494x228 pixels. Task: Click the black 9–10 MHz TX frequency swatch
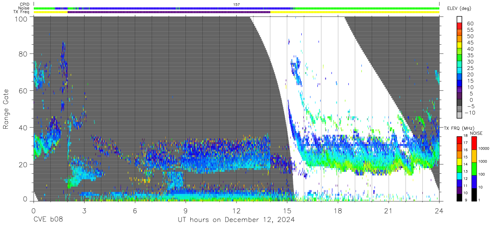point(459,197)
